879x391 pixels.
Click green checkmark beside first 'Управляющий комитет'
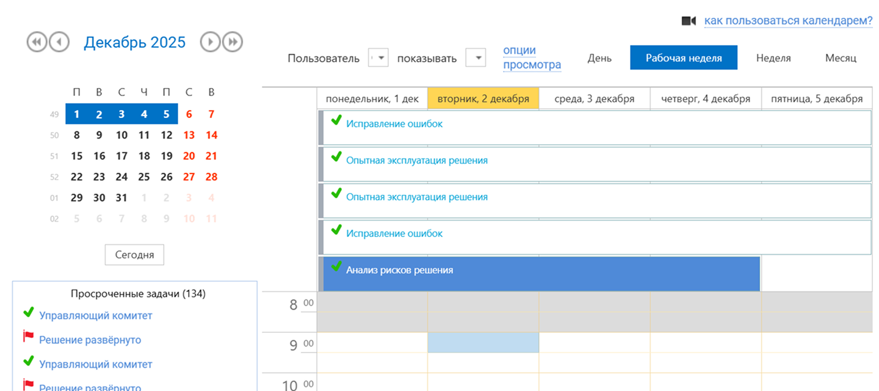click(28, 312)
